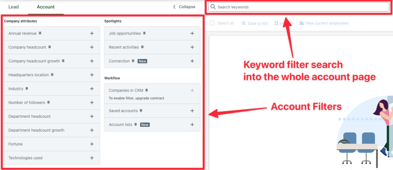This screenshot has width=393, height=170.
Task: Click the Save to list icon
Action: pos(243,23)
